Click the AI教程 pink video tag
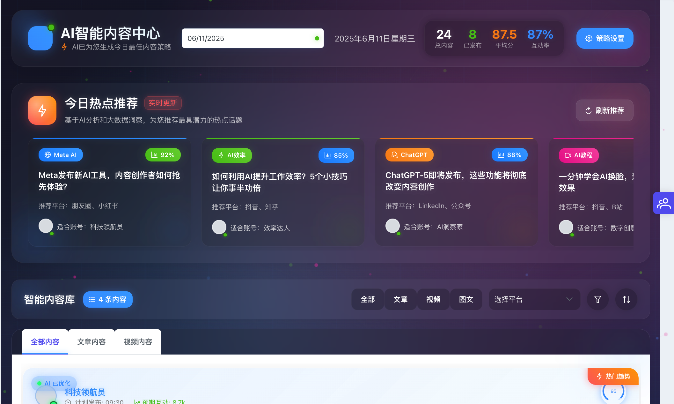 point(579,155)
